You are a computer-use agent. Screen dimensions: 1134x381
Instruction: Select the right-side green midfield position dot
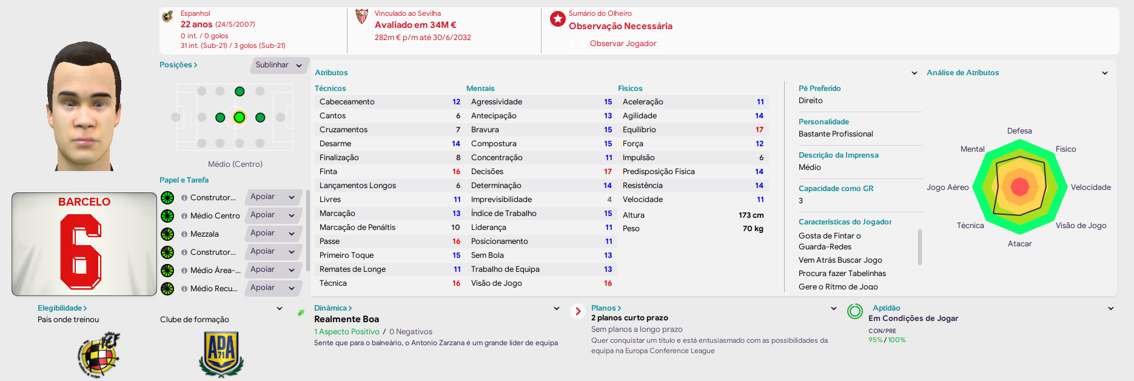pyautogui.click(x=260, y=118)
